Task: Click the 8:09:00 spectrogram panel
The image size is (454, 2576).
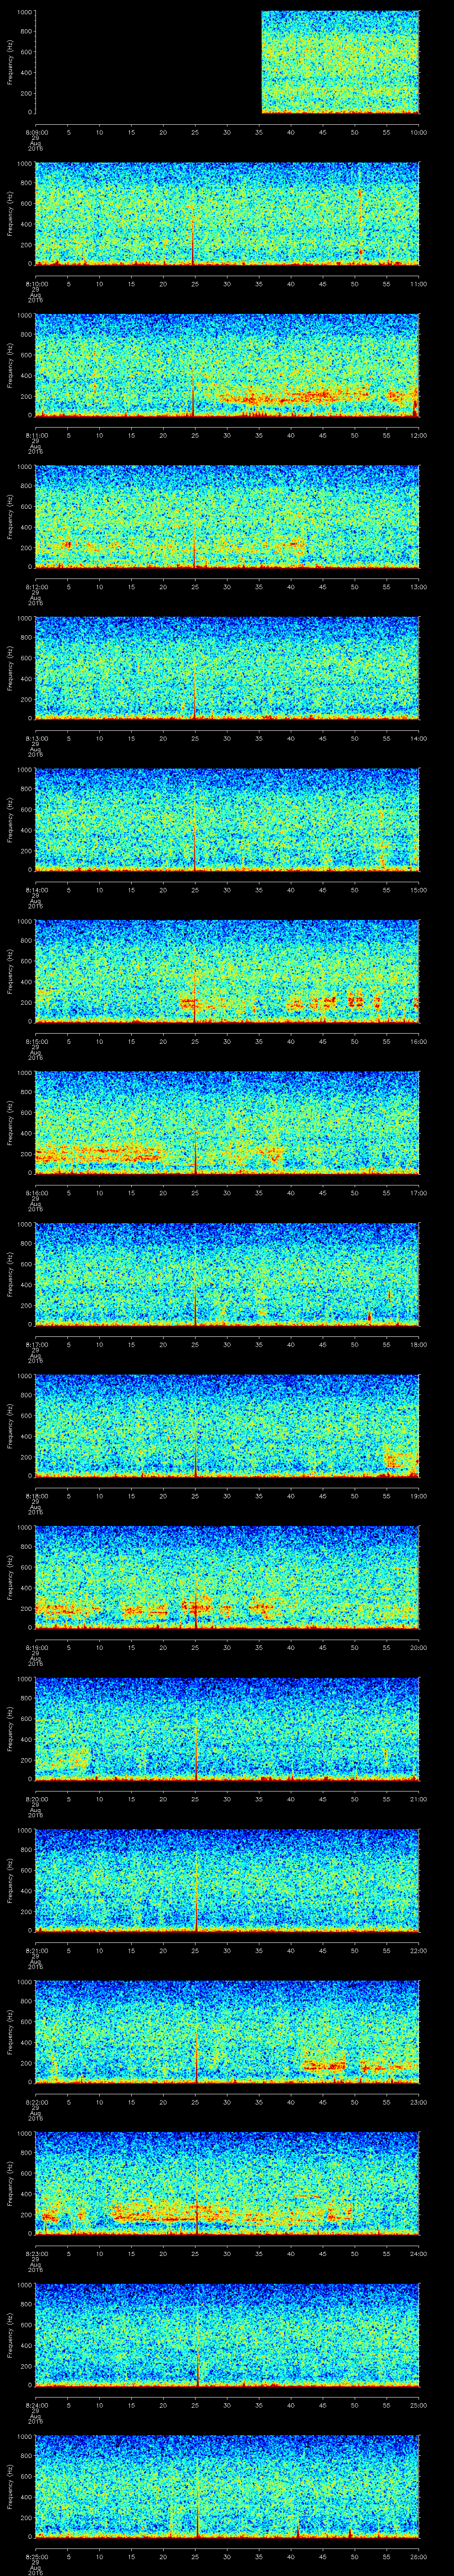Action: [x=227, y=62]
